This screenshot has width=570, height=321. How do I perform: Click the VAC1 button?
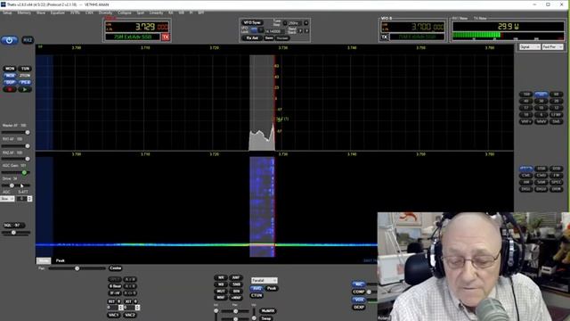114,315
